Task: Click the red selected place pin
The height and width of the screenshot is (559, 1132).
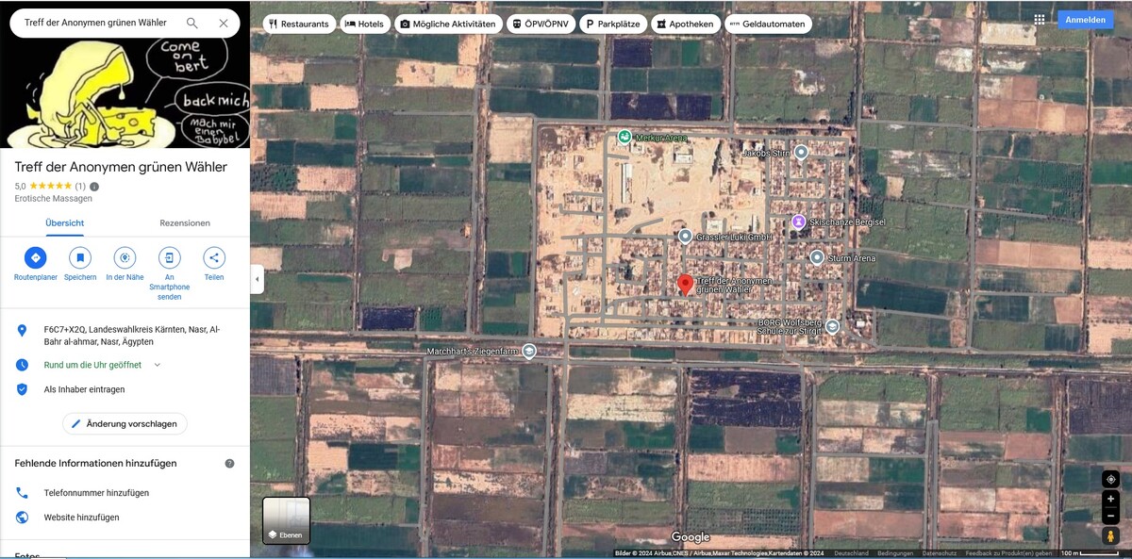Action: click(686, 285)
